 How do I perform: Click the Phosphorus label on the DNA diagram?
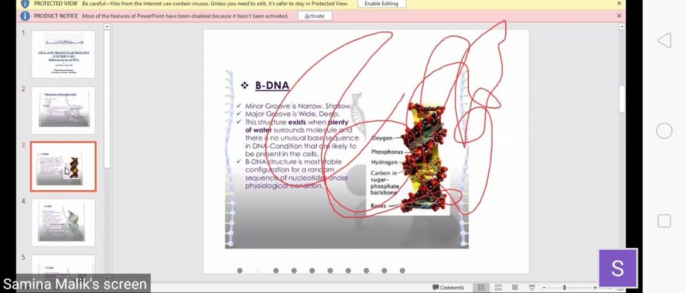click(387, 152)
